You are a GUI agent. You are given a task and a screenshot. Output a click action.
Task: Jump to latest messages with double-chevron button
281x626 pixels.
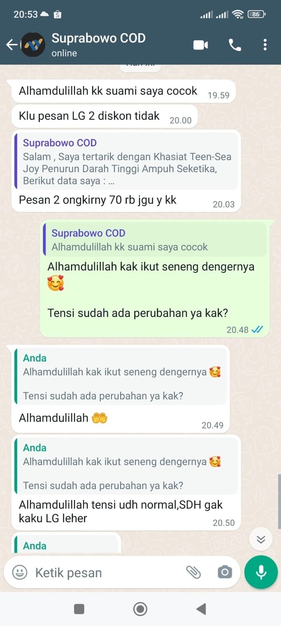[261, 540]
